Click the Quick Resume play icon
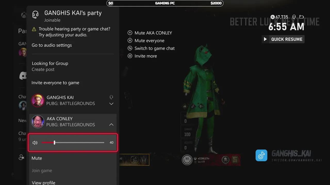 point(265,39)
